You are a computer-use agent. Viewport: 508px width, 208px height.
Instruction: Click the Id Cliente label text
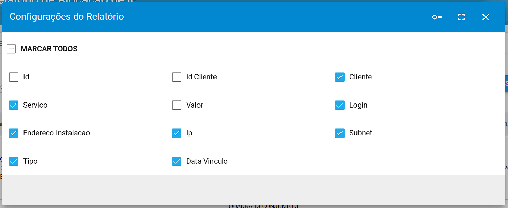pyautogui.click(x=202, y=77)
